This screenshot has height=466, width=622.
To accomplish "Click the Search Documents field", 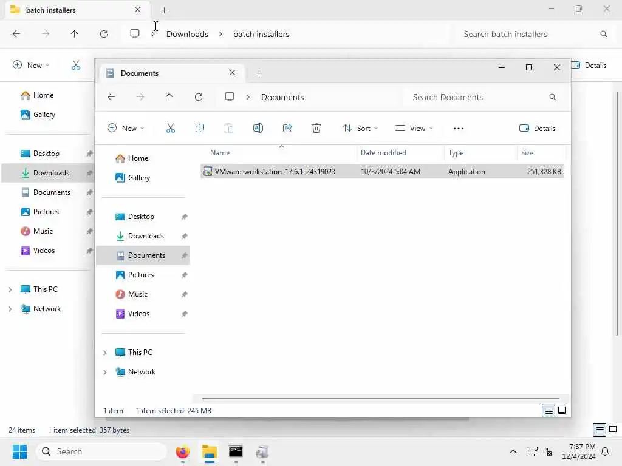I will click(484, 97).
